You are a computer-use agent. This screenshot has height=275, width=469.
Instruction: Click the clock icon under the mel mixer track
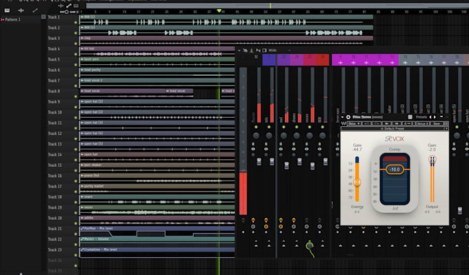click(x=281, y=227)
